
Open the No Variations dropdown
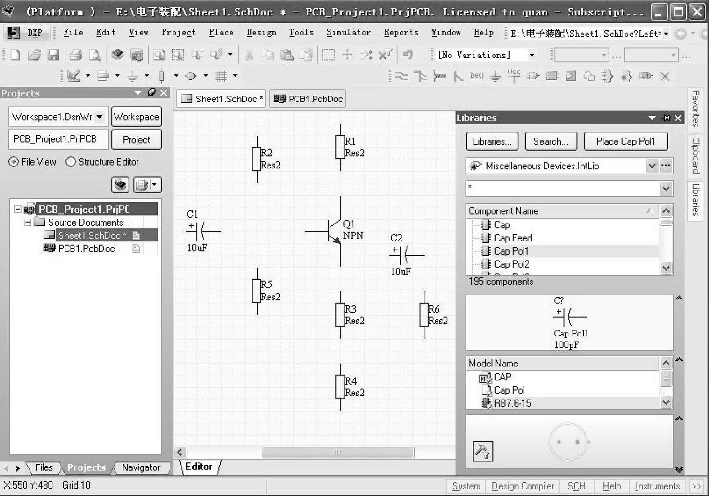[532, 55]
